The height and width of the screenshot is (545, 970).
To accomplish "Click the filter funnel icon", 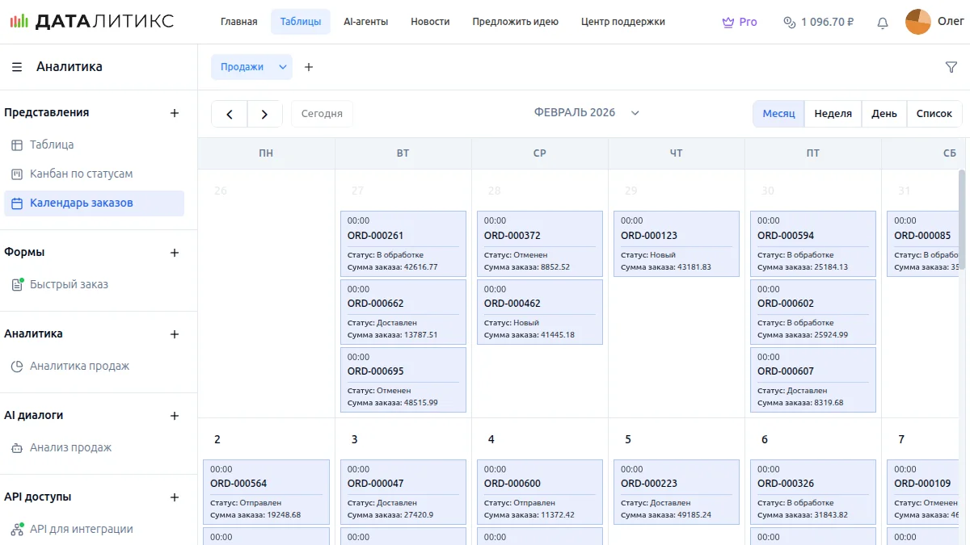I will point(951,67).
